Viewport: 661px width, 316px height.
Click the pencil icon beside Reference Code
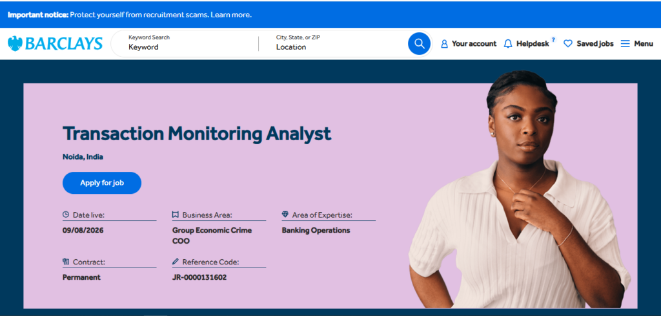(176, 262)
